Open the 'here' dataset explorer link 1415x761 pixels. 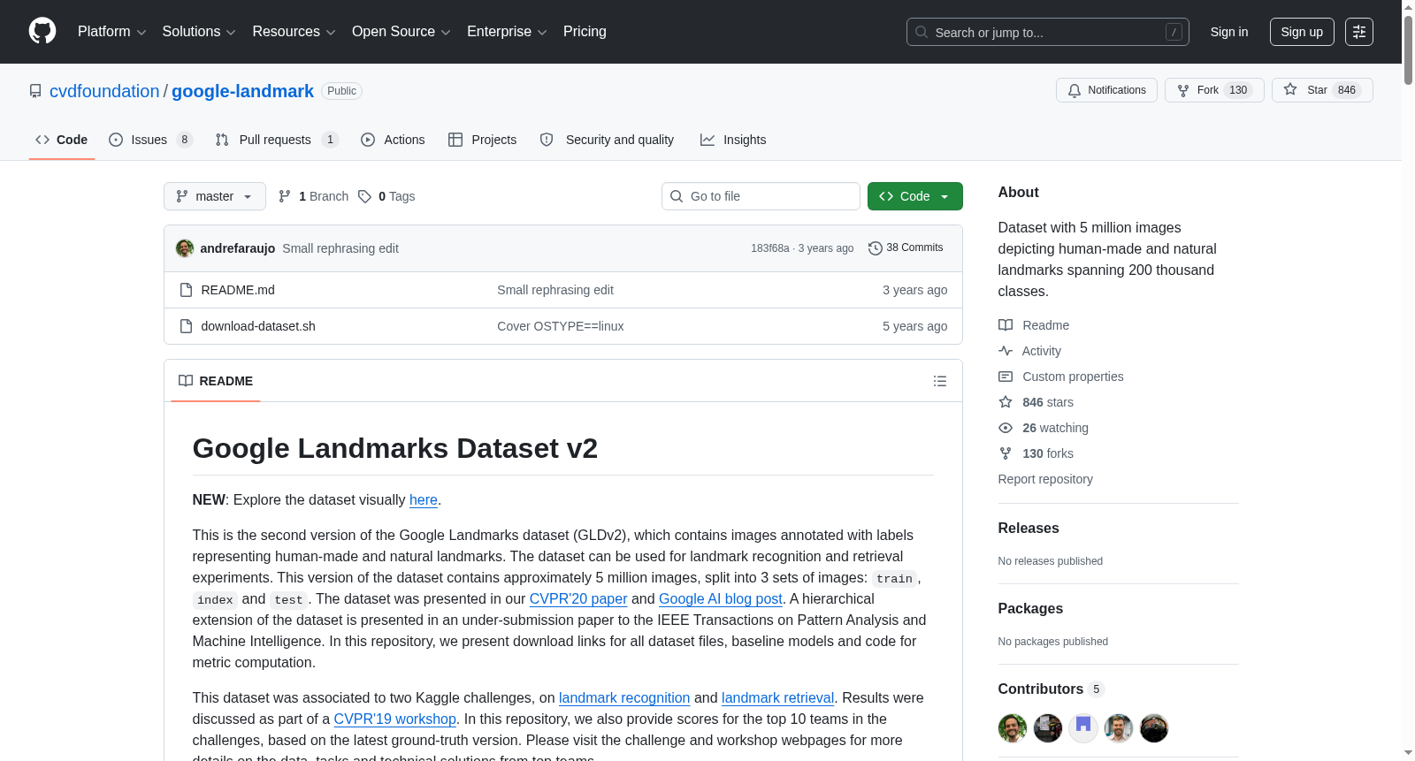(x=424, y=500)
